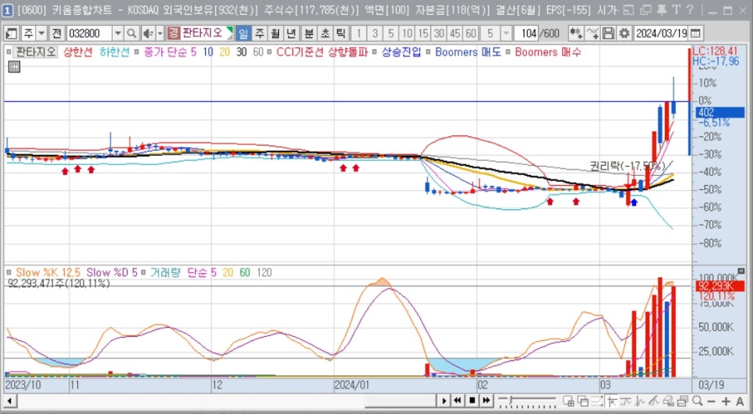The width and height of the screenshot is (753, 414).
Task: Click the add-indicator line chart icon
Action: 592,33
